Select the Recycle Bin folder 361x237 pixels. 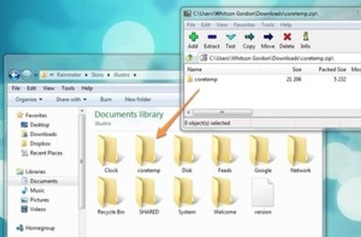coord(111,196)
